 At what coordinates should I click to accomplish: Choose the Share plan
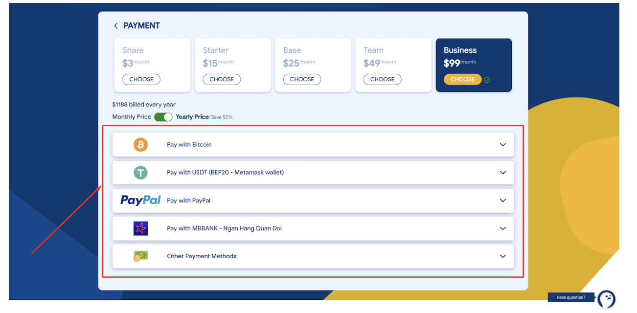point(141,79)
